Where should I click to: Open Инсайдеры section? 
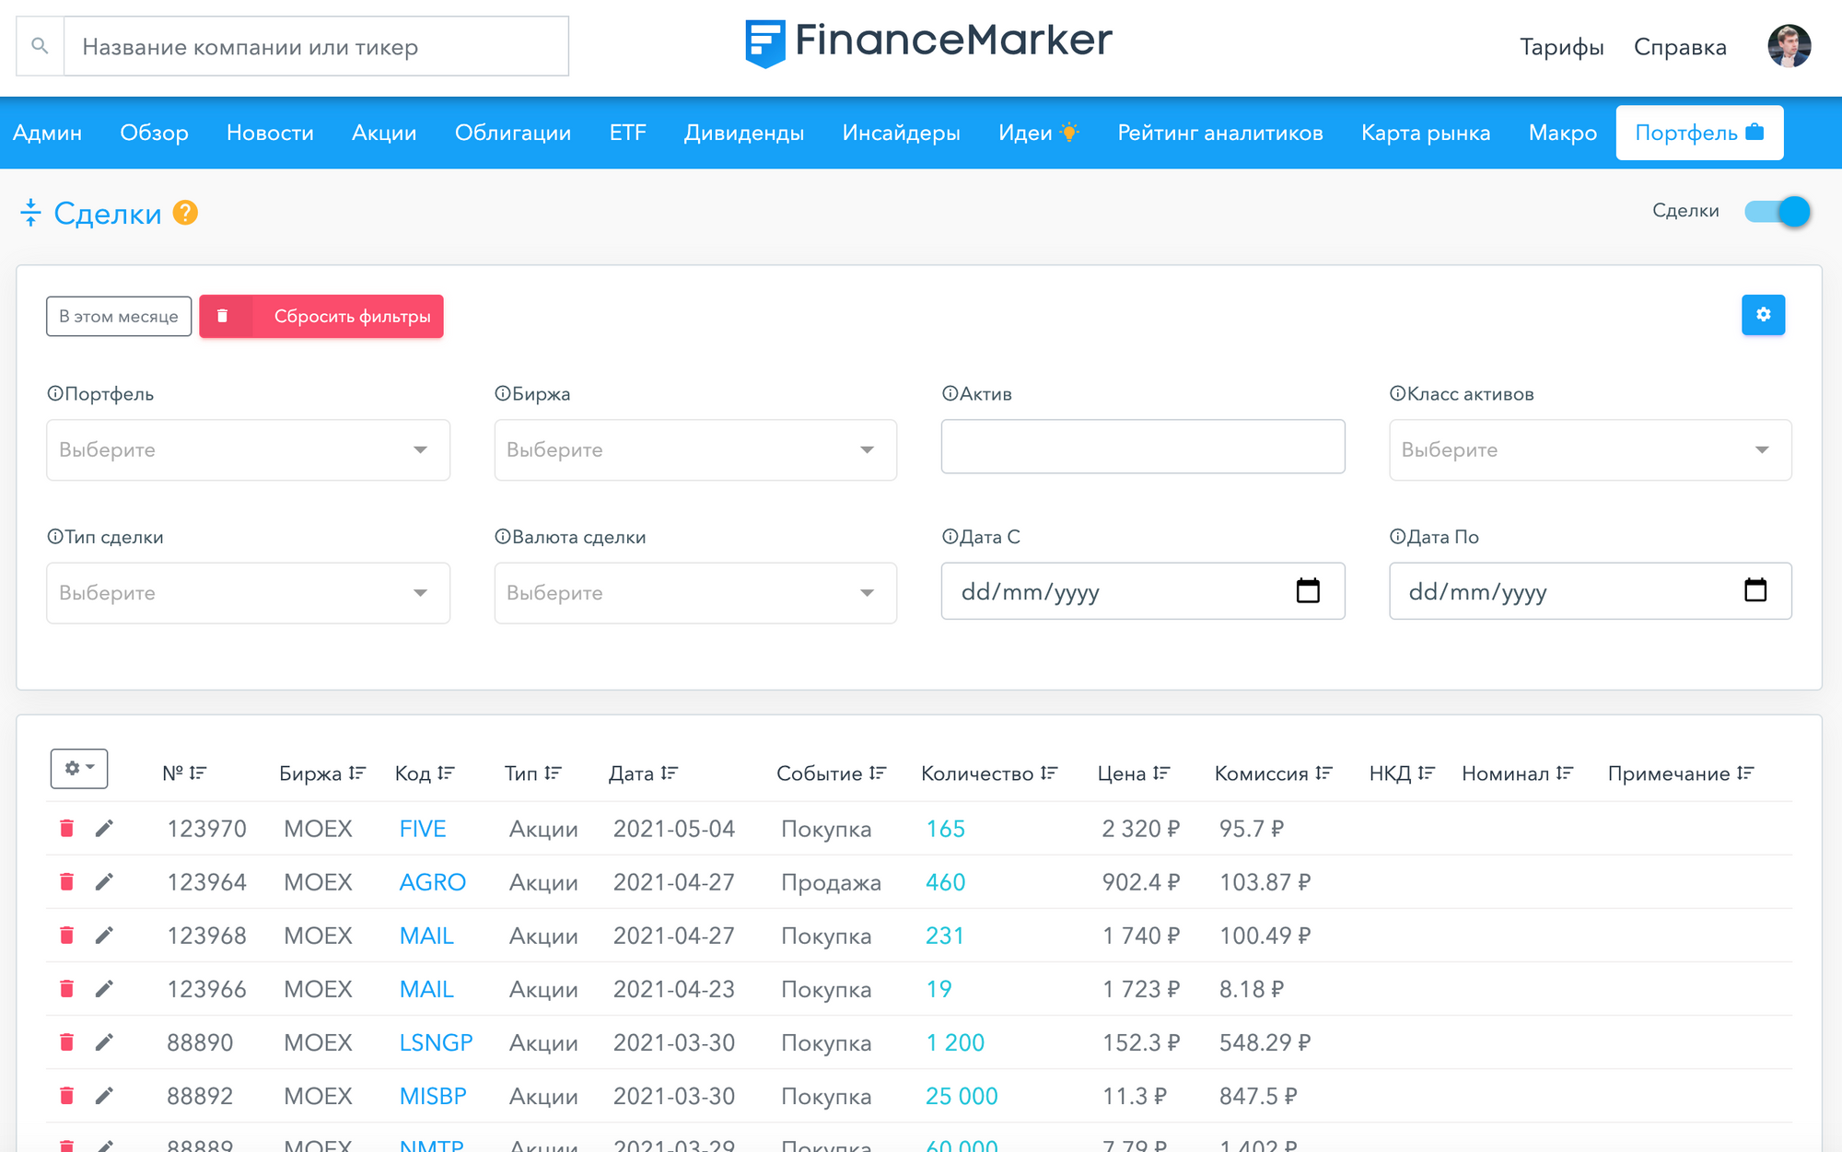[x=902, y=133]
